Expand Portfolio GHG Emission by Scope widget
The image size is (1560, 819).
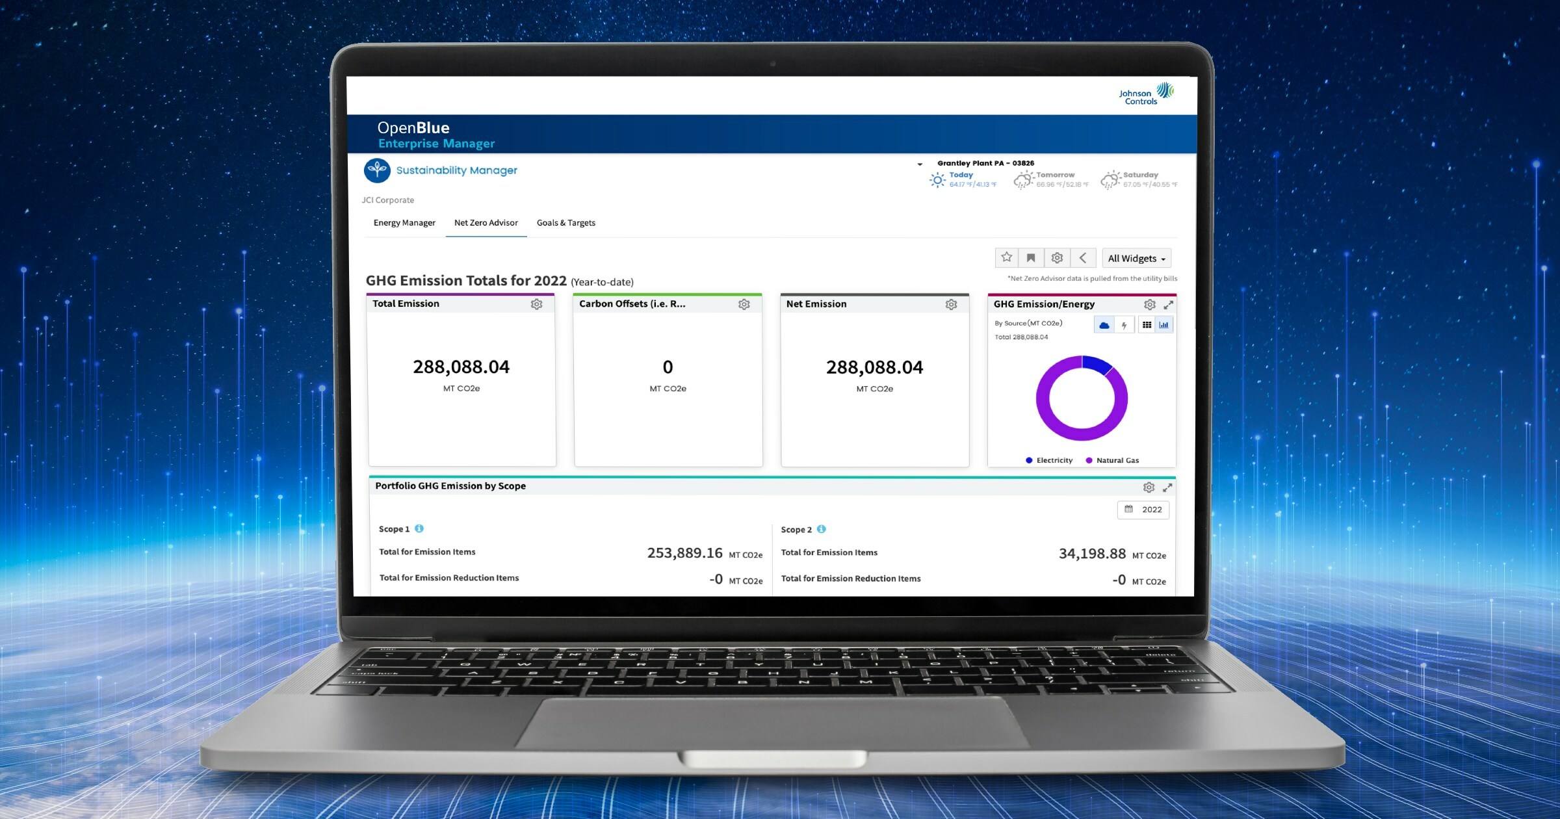tap(1167, 487)
